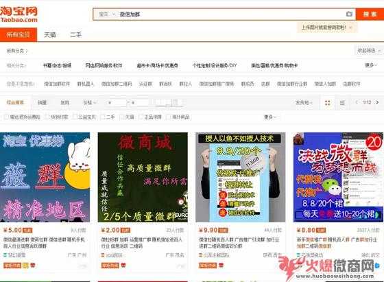Expand the 所有分类 breadcrumb
The height and width of the screenshot is (282, 384).
[17, 51]
